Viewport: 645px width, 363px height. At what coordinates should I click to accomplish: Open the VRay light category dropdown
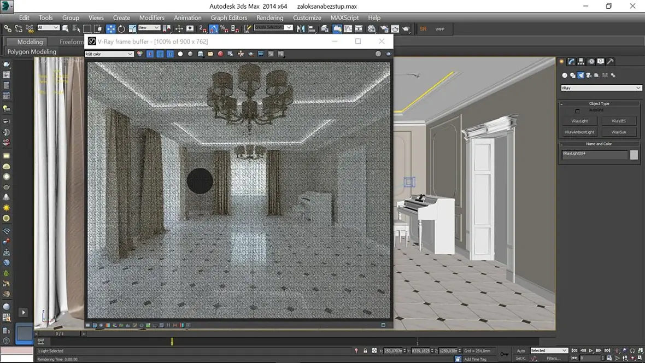(x=601, y=87)
